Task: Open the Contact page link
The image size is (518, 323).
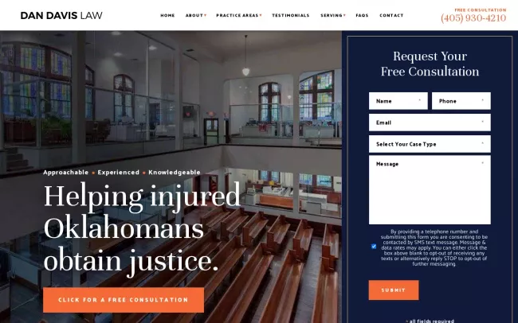Action: coord(391,15)
